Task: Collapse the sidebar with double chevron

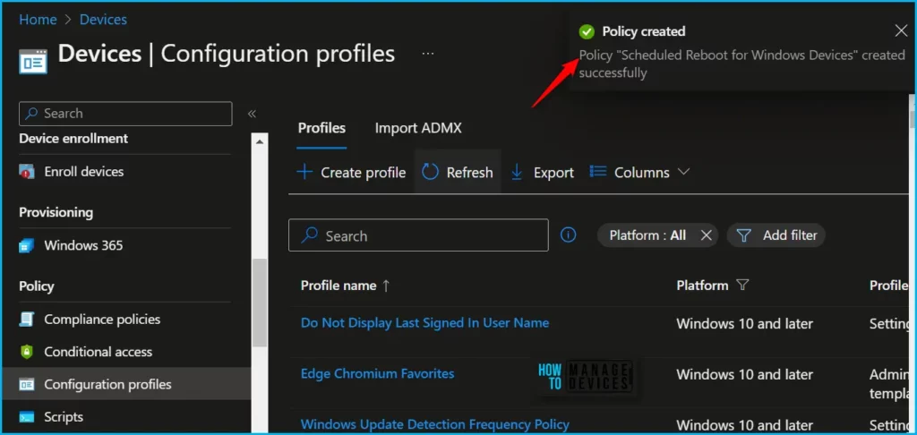Action: tap(252, 114)
